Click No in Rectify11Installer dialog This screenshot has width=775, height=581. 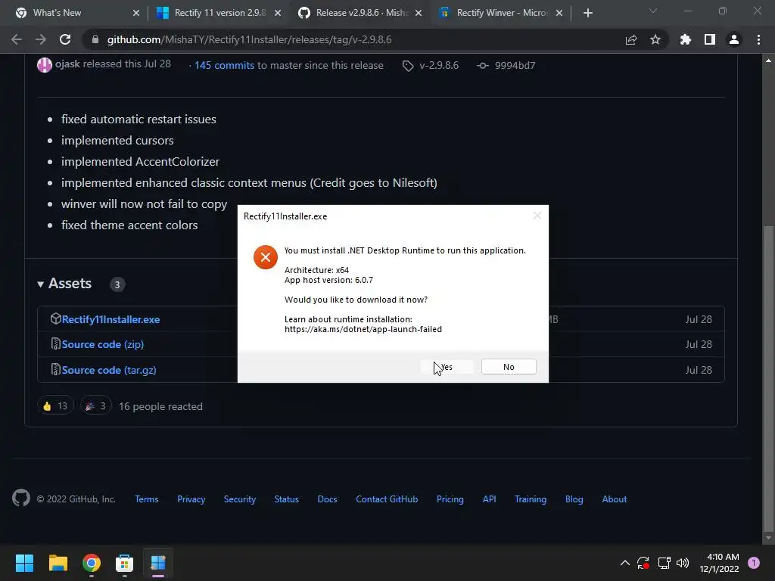click(x=509, y=367)
